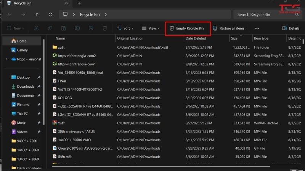Close the Recycle Bin tab

66,3
